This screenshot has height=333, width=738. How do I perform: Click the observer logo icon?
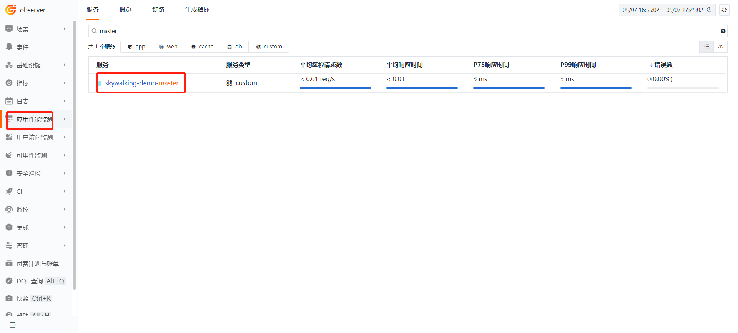coord(11,10)
